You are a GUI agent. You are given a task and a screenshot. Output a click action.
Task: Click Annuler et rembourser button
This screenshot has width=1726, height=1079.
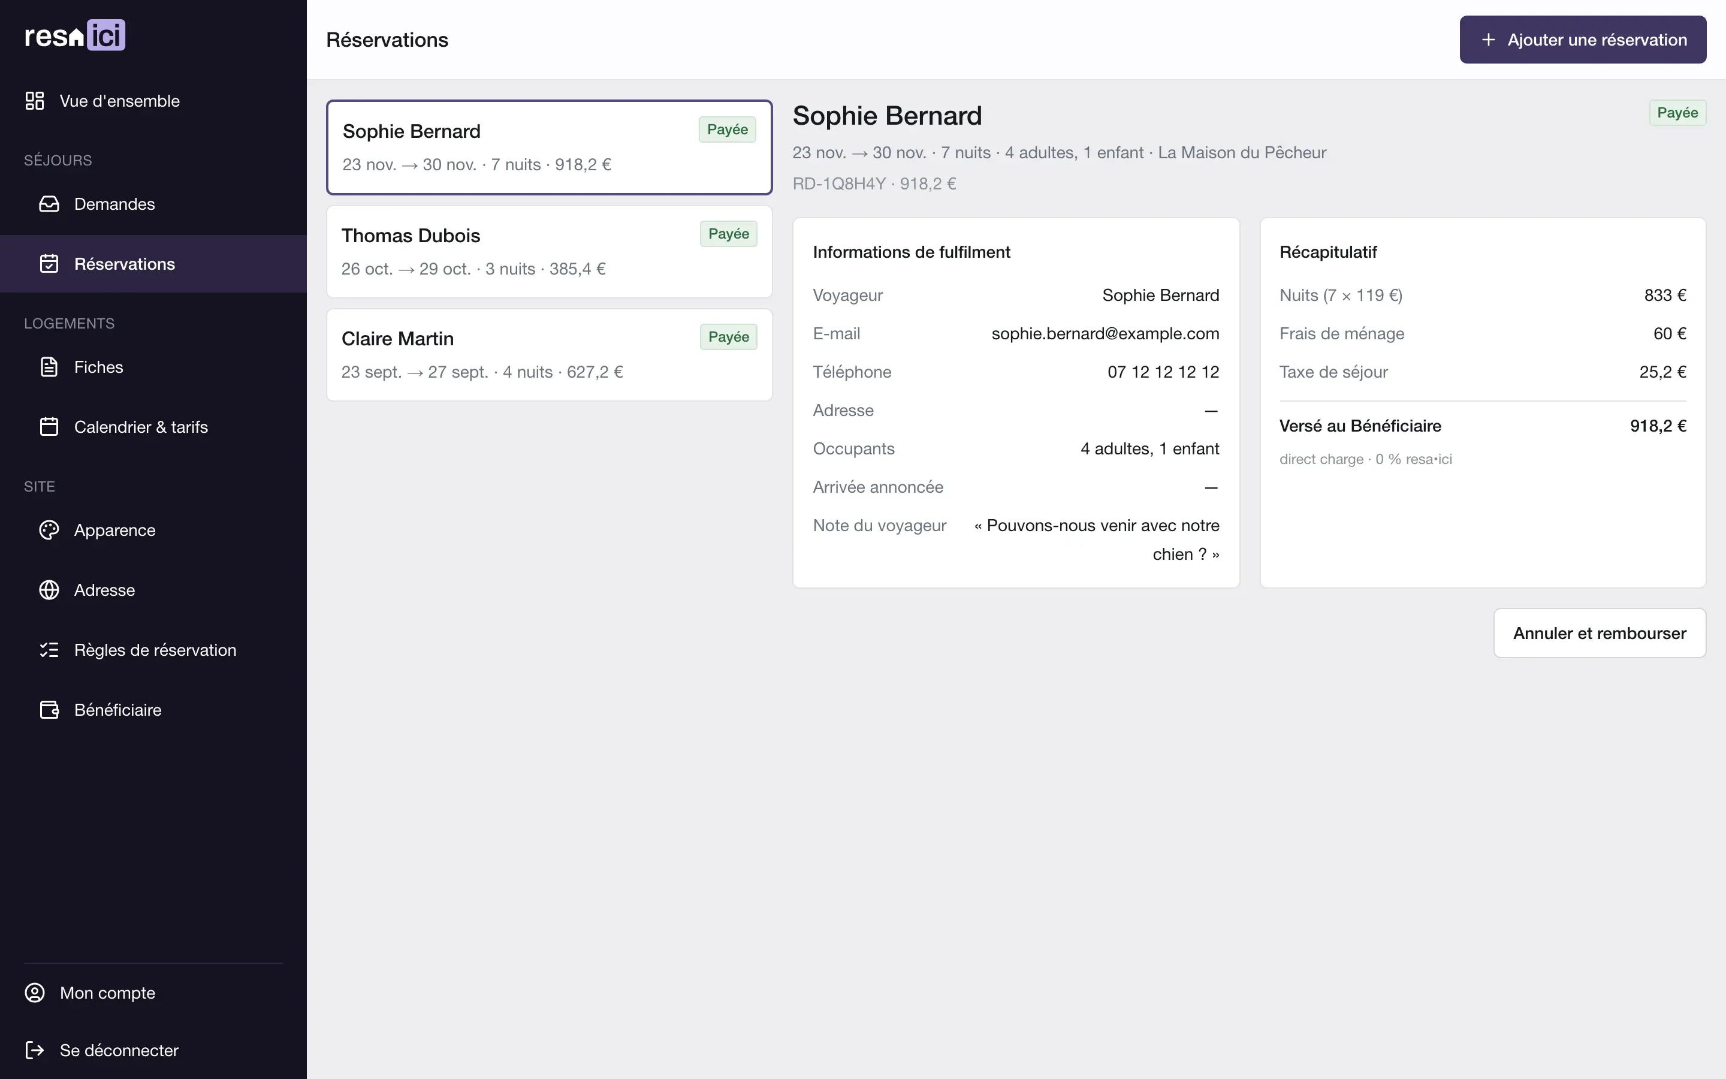click(1600, 633)
